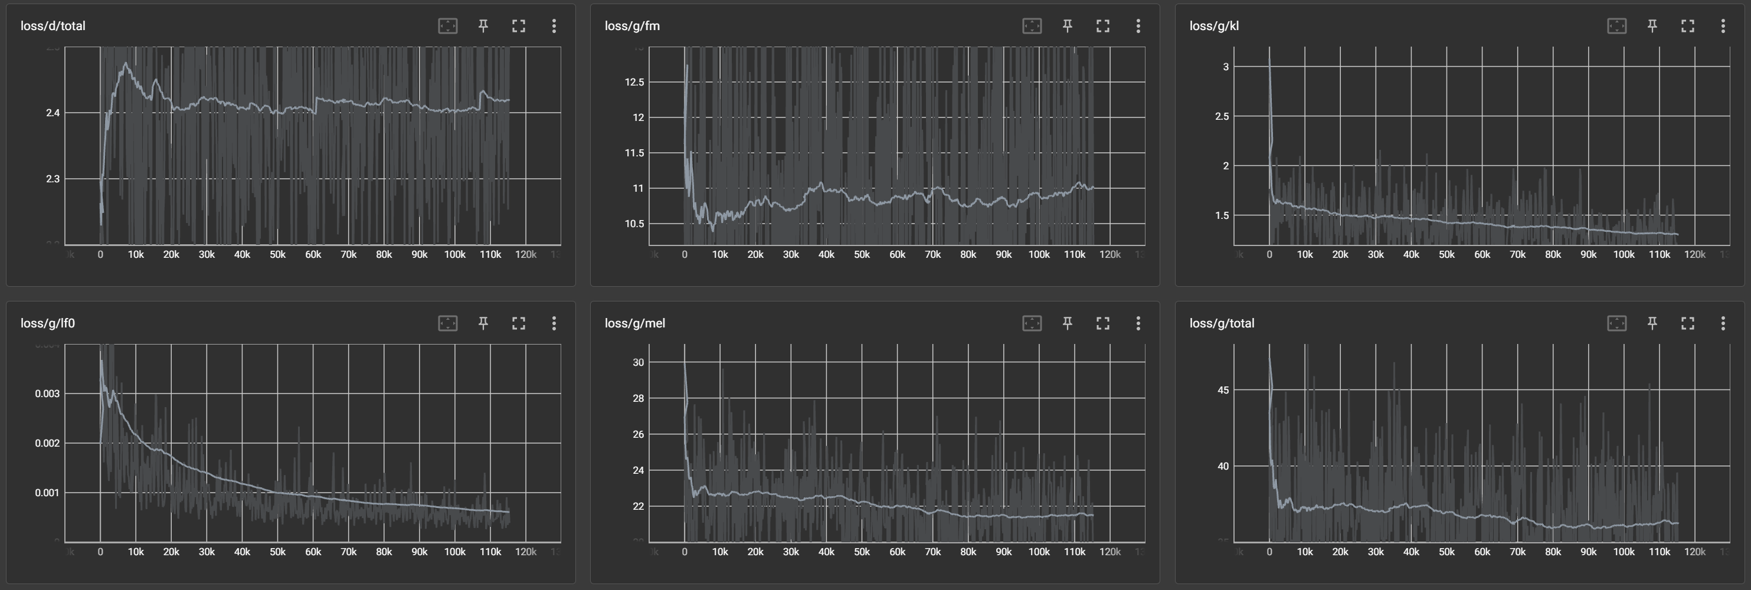This screenshot has height=590, width=1751.
Task: Pin the loss/g/kl chart card
Action: point(1652,26)
